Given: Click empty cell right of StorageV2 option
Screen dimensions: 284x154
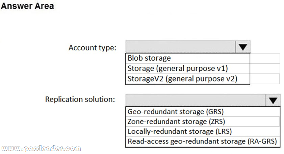Looking at the screenshot, I should 265,79.
